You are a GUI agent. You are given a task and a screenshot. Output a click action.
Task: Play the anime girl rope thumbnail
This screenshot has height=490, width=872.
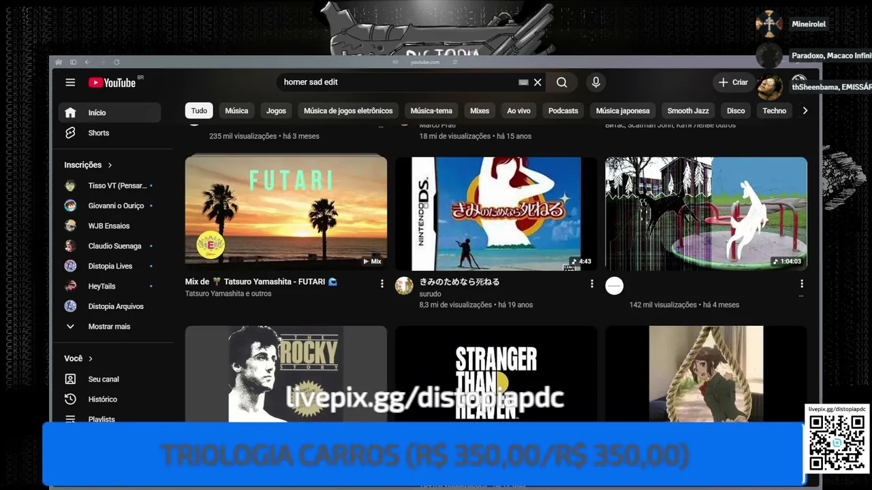(x=706, y=374)
